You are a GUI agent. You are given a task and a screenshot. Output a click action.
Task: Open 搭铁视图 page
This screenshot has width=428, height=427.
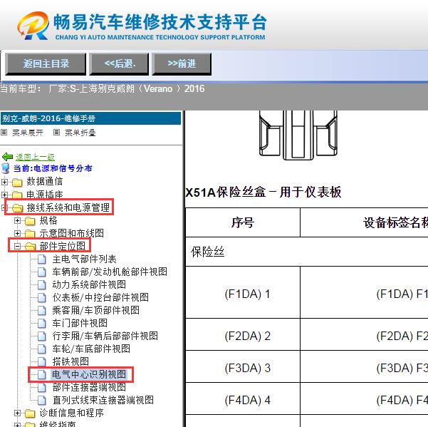coord(71,361)
